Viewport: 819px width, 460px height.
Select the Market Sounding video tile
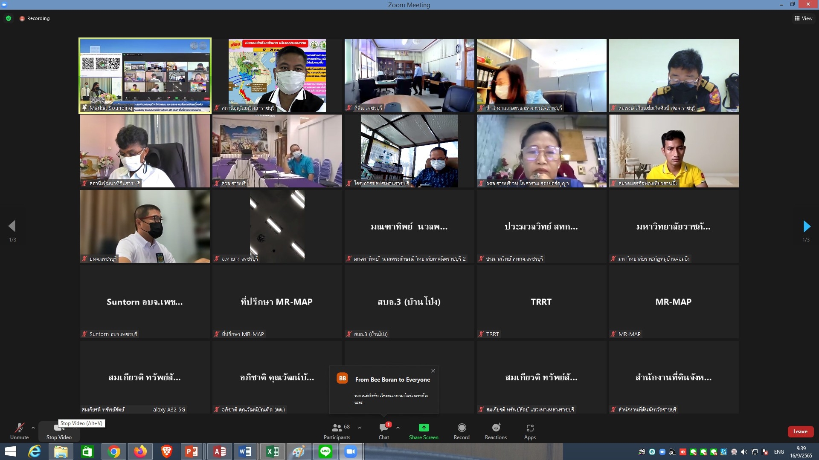tap(145, 75)
